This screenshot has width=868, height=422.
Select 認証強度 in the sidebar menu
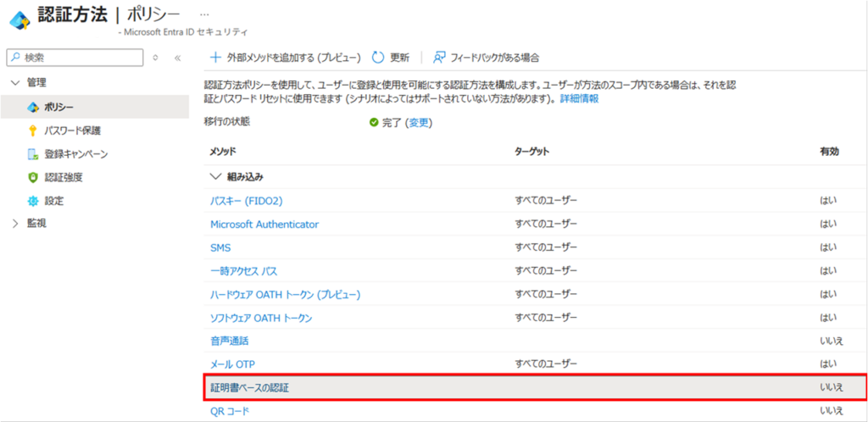[x=64, y=177]
